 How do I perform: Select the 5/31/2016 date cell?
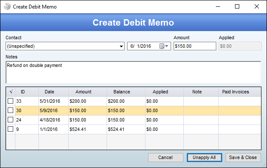(53, 101)
